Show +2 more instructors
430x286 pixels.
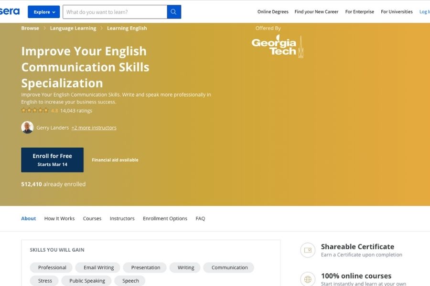tap(94, 128)
